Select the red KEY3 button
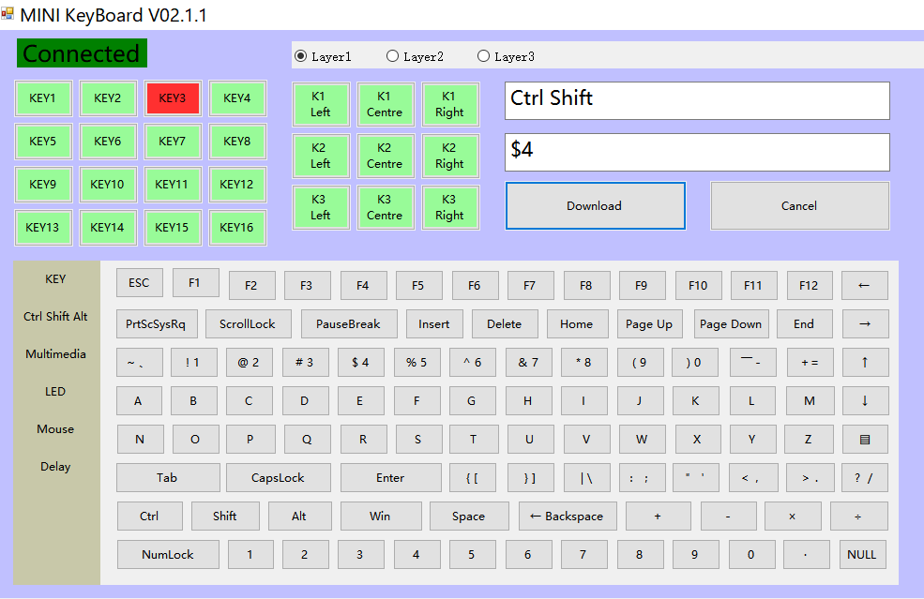The height and width of the screenshot is (599, 924). 173,98
